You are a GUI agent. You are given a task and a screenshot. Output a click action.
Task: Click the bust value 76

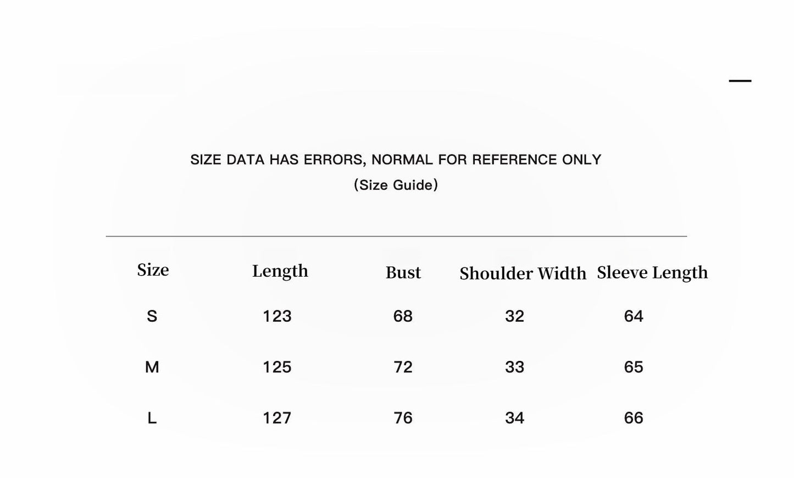(x=403, y=418)
